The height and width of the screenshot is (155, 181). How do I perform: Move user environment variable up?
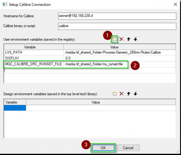pos(129,39)
